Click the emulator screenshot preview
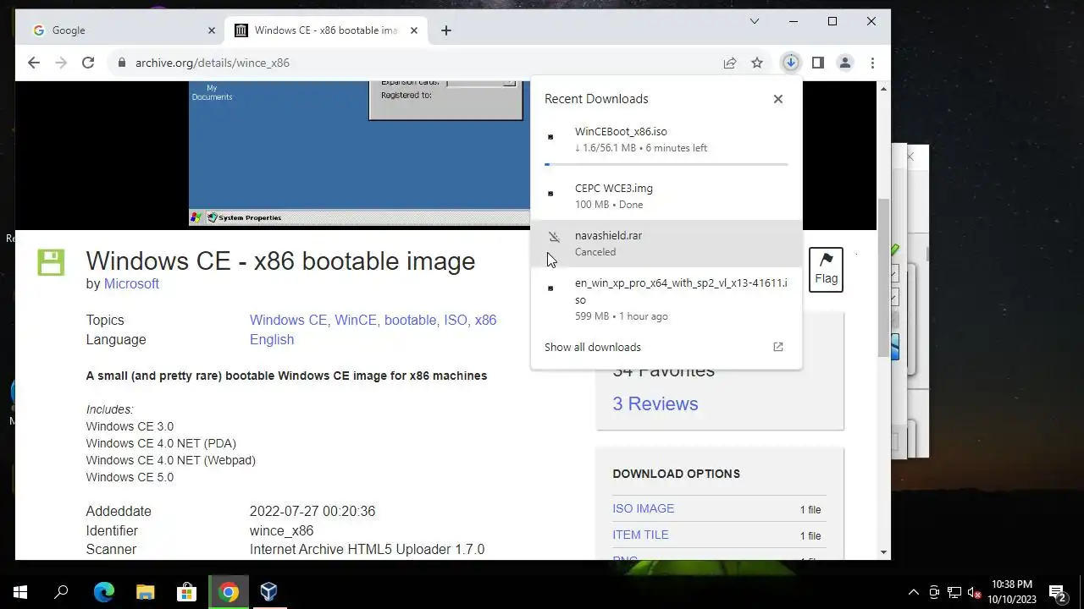This screenshot has width=1084, height=609. click(x=360, y=153)
